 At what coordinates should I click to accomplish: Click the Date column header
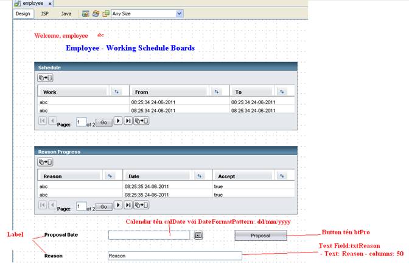(x=157, y=176)
